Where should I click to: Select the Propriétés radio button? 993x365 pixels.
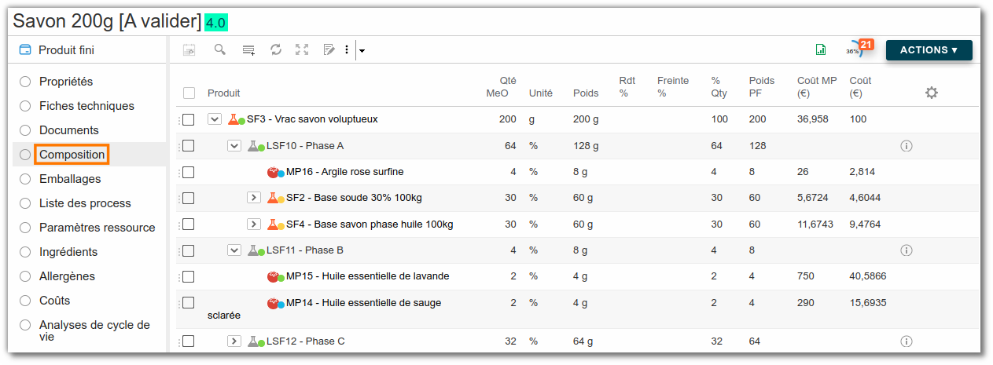click(25, 82)
